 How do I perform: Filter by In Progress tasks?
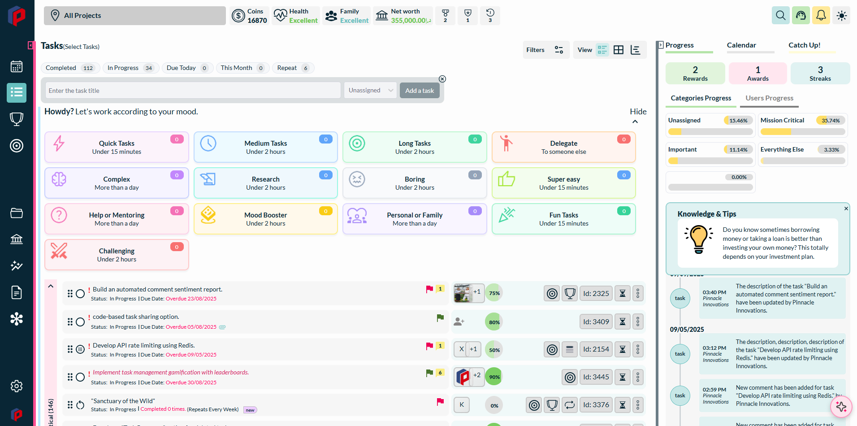click(x=130, y=68)
